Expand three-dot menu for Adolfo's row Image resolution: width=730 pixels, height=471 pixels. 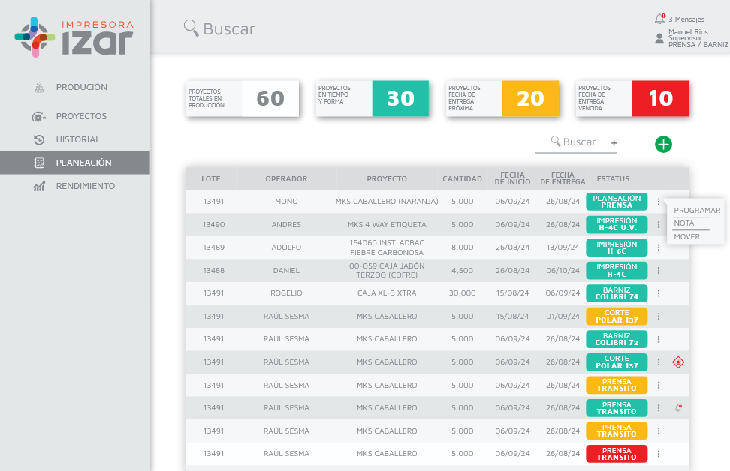[659, 247]
